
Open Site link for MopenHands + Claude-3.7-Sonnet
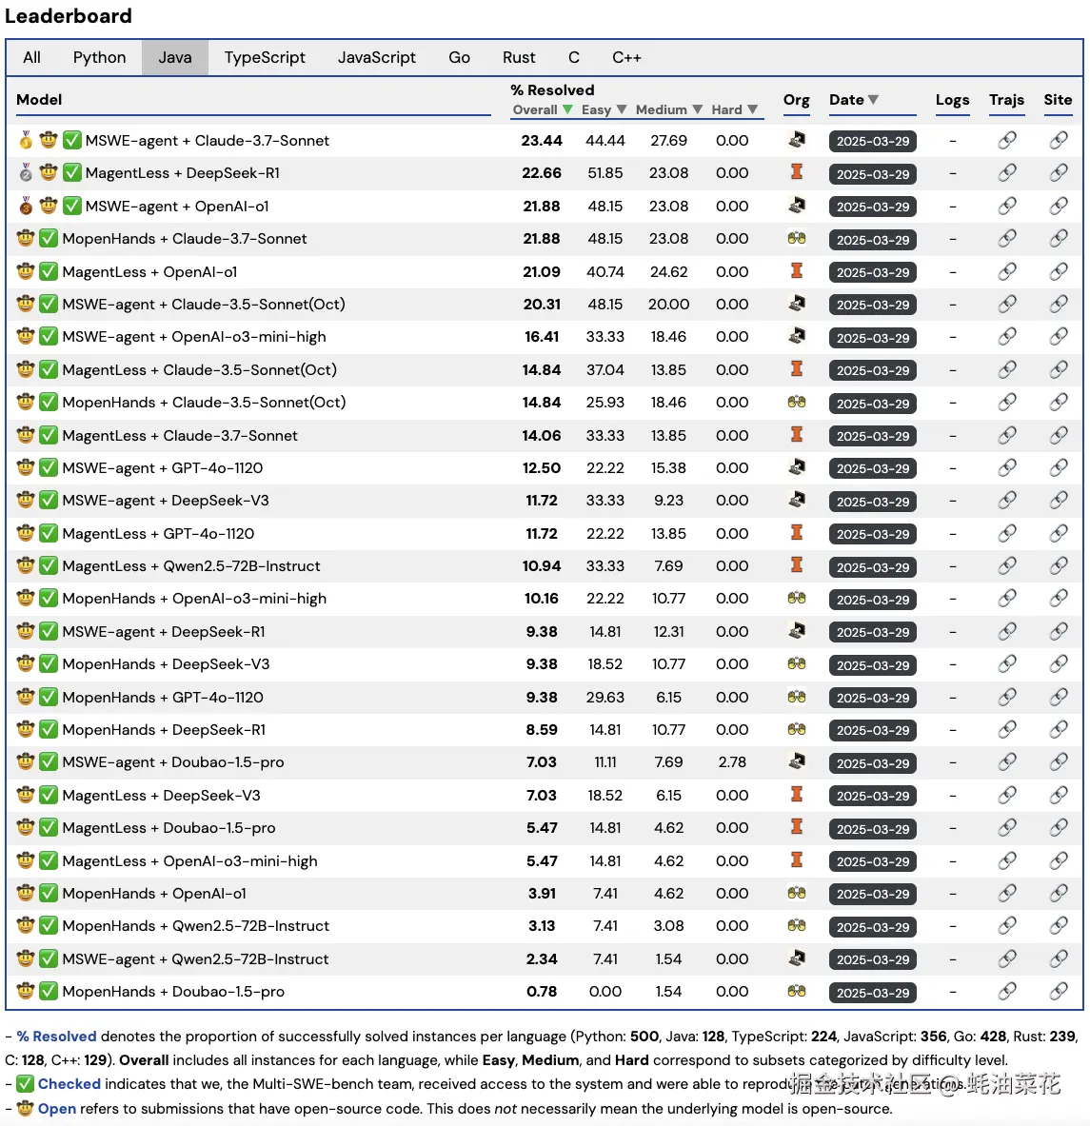pyautogui.click(x=1059, y=238)
